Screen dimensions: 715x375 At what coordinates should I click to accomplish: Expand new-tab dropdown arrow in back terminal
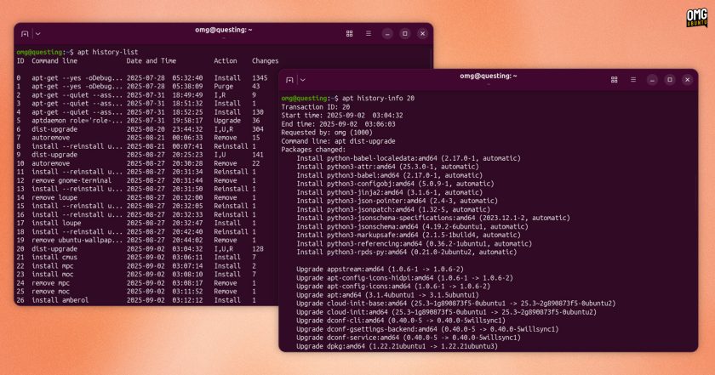(37, 34)
